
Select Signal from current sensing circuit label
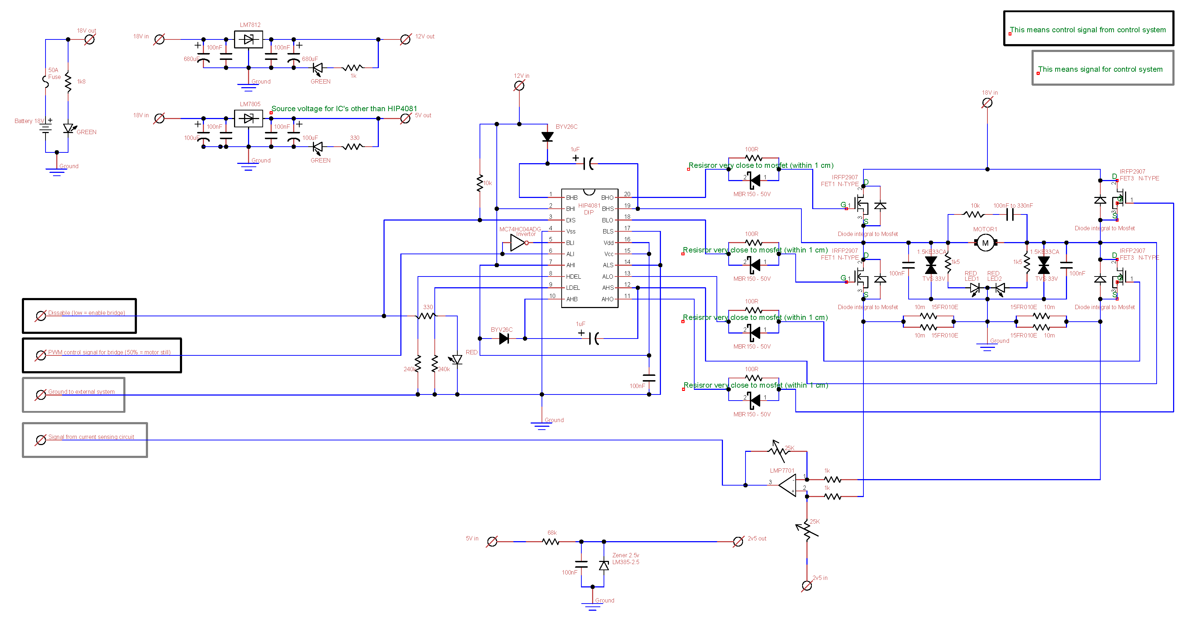click(x=91, y=437)
